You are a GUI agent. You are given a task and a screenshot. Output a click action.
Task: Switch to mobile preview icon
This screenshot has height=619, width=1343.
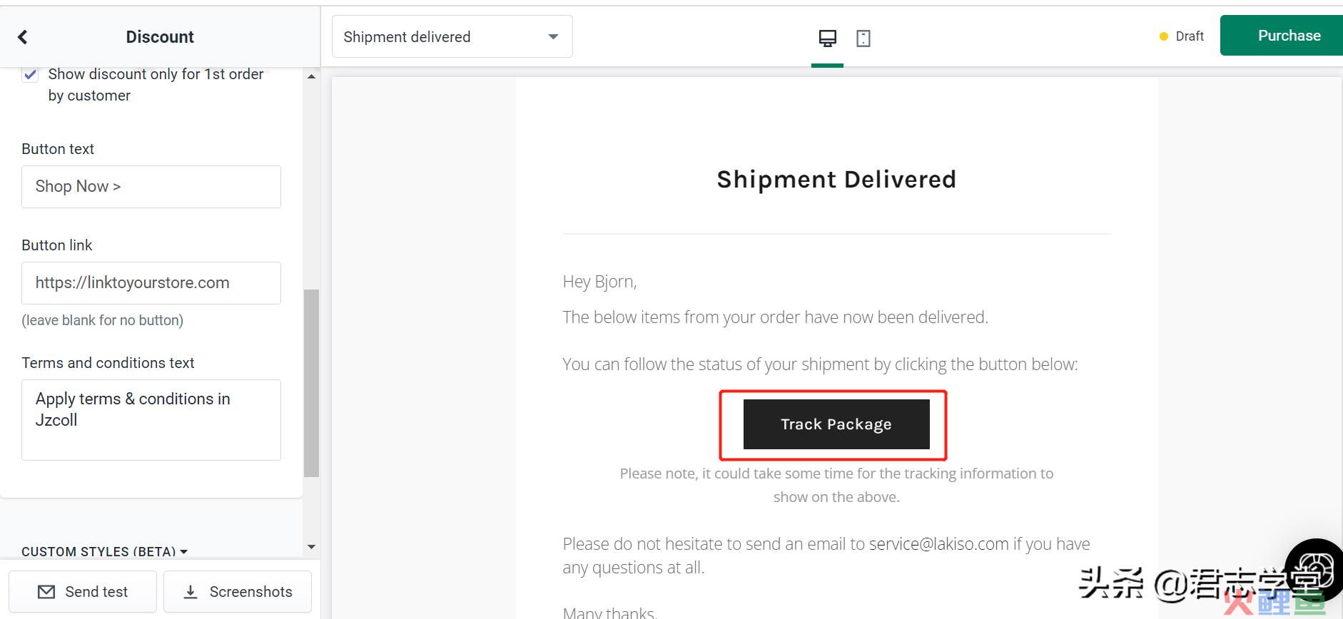[x=863, y=38]
